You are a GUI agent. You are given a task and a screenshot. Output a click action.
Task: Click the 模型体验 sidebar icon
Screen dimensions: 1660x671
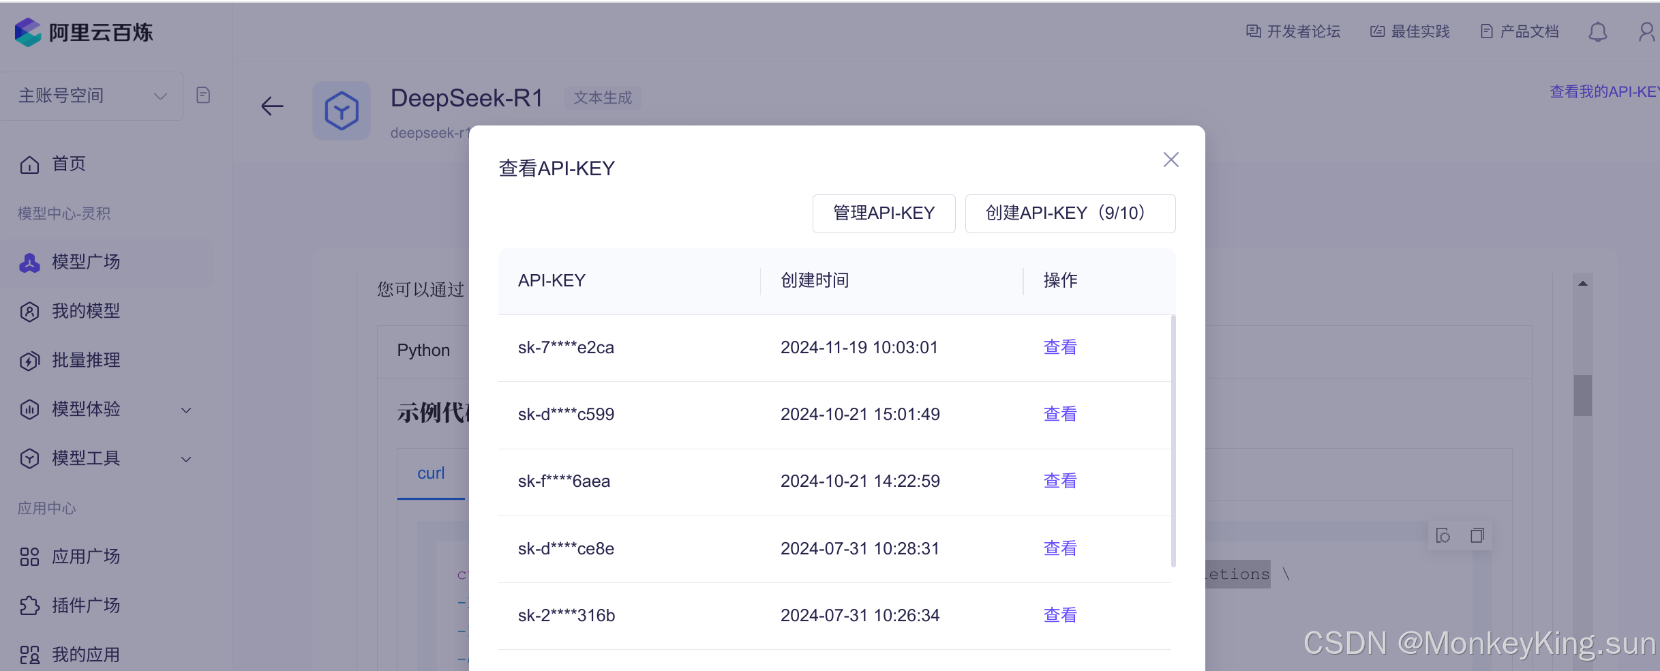coord(29,409)
